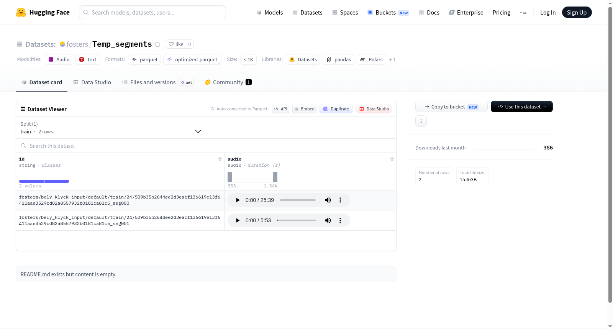Like the Temp_segments dataset
Screen dimensions: 613x330
[176, 44]
